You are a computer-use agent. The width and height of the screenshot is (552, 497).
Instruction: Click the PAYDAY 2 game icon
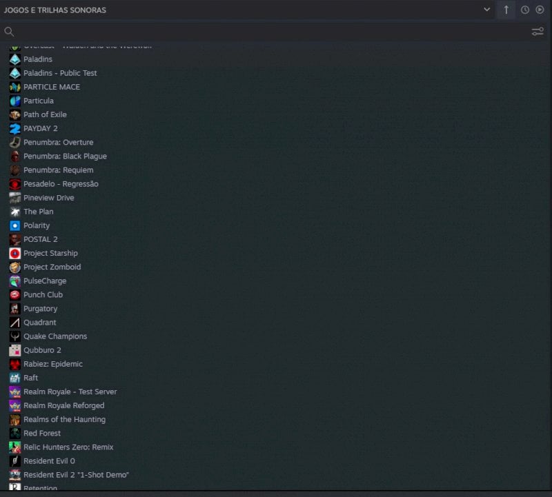click(x=14, y=129)
